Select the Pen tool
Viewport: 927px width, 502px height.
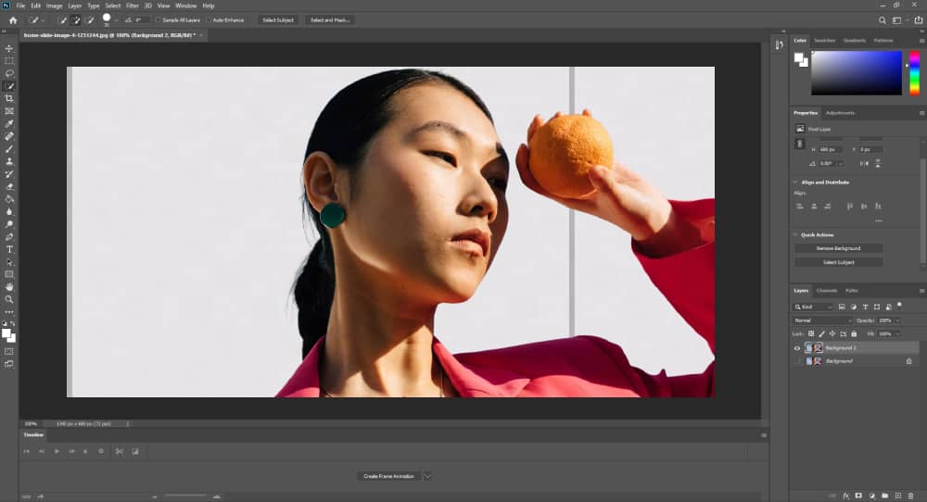point(9,237)
